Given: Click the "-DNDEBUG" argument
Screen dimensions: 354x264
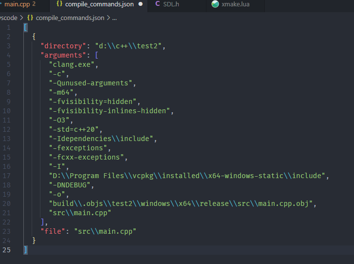Looking at the screenshot, I should point(70,185).
